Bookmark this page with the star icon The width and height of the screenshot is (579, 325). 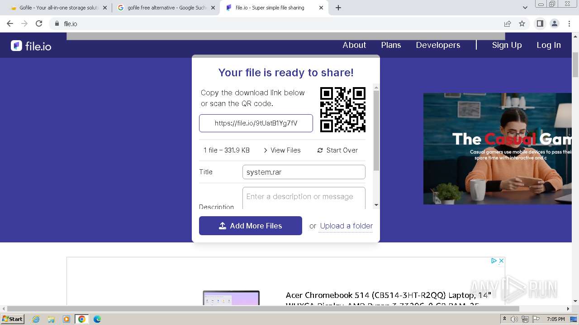tap(522, 23)
